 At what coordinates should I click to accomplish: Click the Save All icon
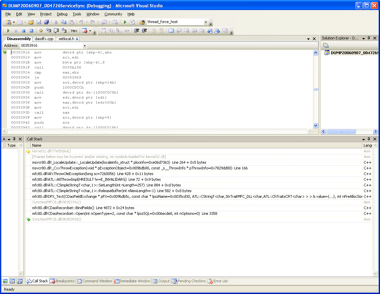(x=46, y=22)
